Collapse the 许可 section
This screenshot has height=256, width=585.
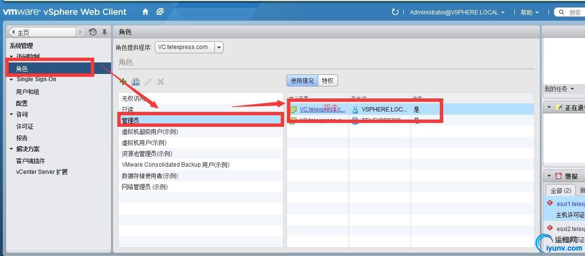tap(12, 115)
